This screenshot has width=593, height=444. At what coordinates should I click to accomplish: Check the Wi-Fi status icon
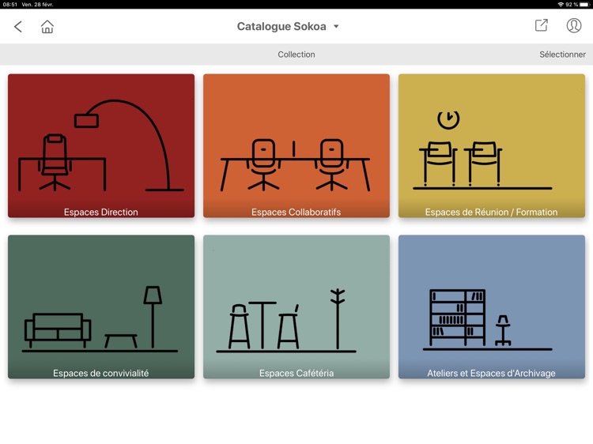coord(561,5)
